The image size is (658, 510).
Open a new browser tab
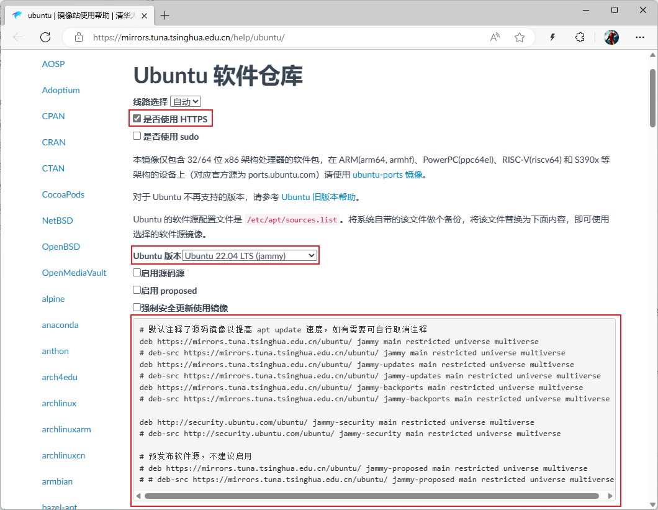click(165, 15)
